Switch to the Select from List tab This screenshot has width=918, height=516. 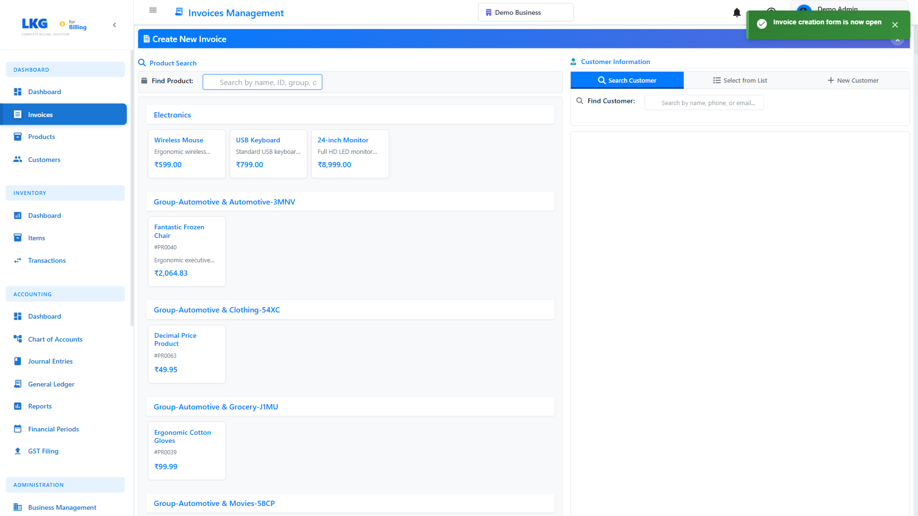[740, 80]
